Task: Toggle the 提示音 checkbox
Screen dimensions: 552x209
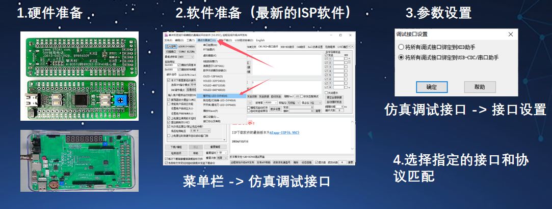Action: [317, 162]
